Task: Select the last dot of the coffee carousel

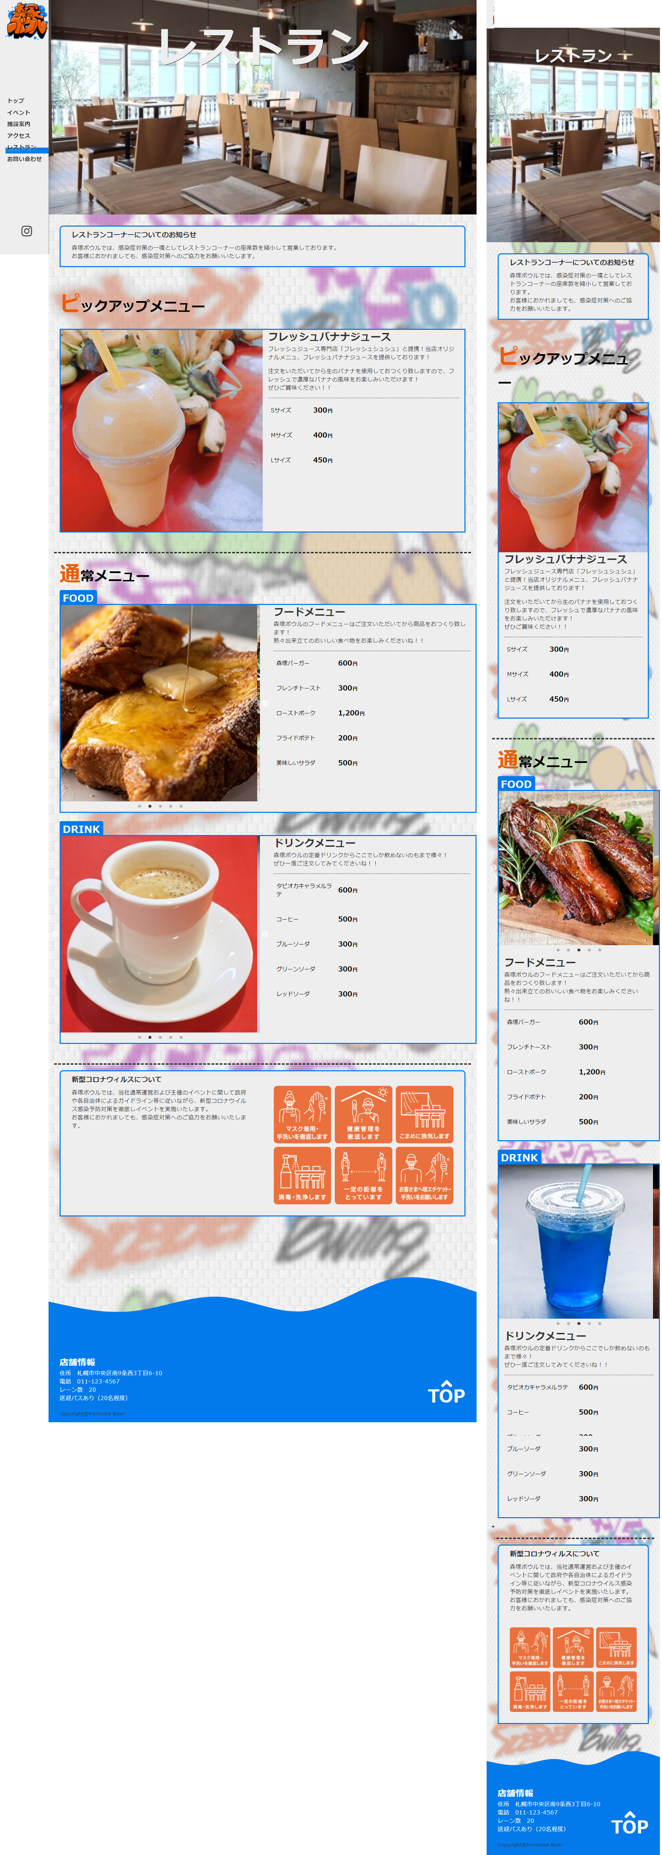Action: pos(181,1038)
